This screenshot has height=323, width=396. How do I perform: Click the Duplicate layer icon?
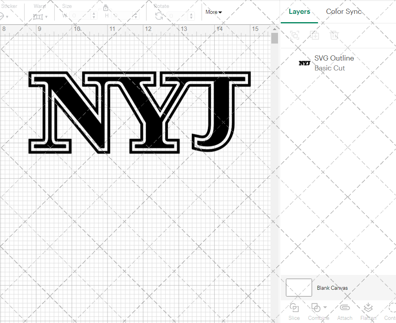coord(314,35)
